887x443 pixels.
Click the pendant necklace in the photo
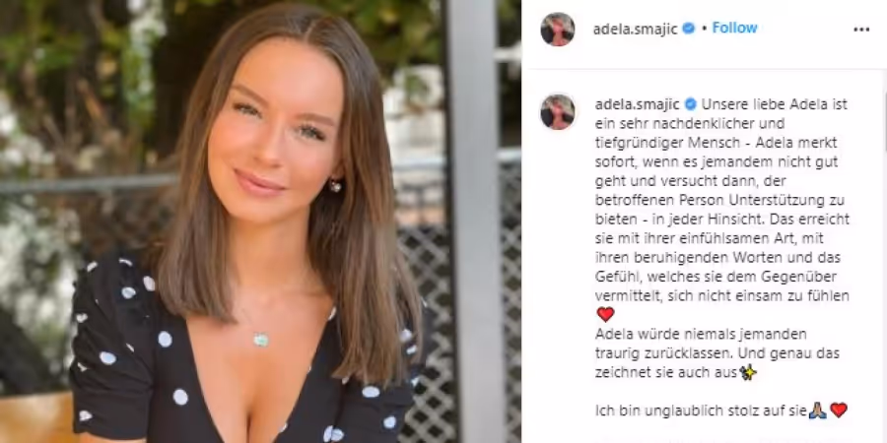(261, 339)
